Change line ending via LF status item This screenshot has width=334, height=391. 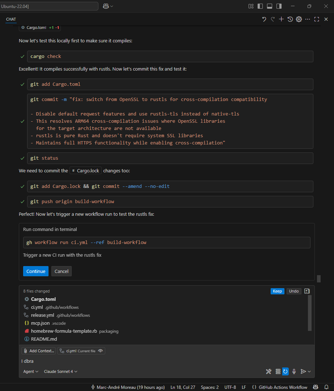click(x=244, y=387)
